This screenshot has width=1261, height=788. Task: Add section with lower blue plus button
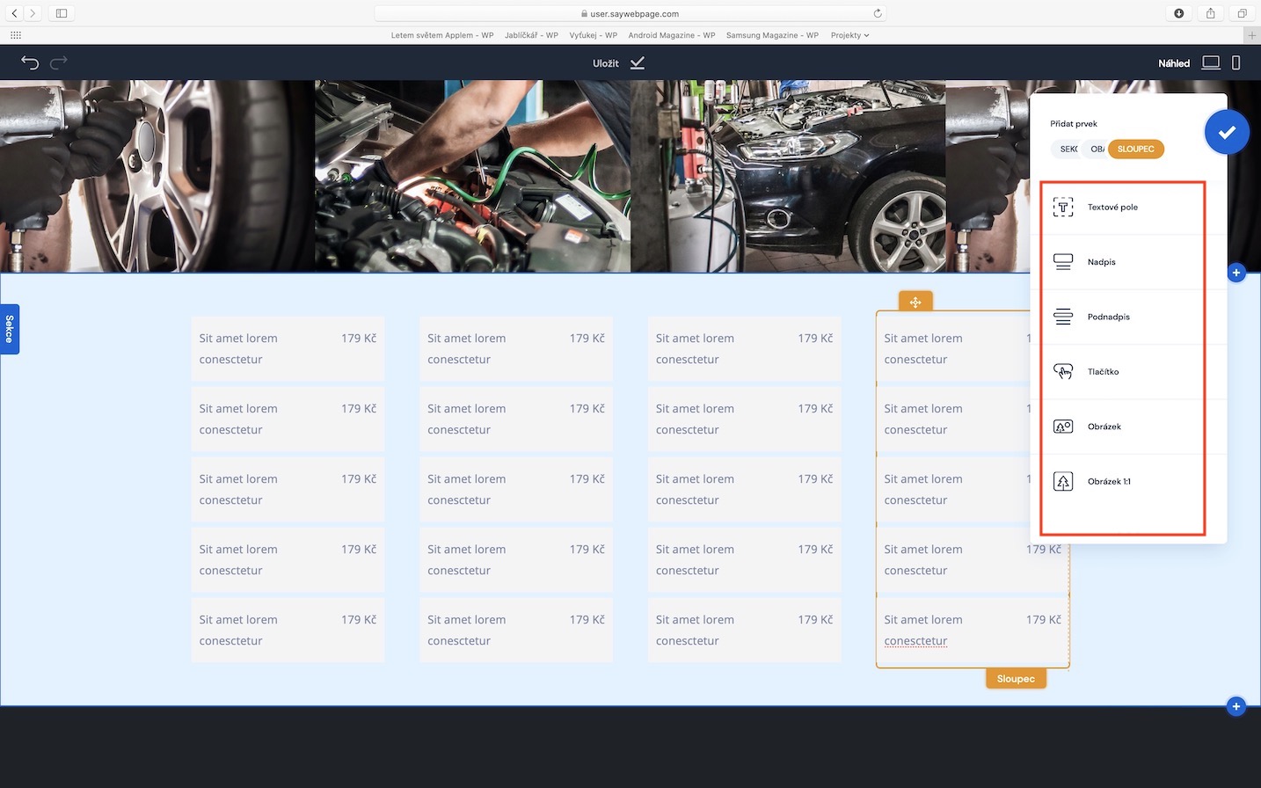pyautogui.click(x=1236, y=706)
